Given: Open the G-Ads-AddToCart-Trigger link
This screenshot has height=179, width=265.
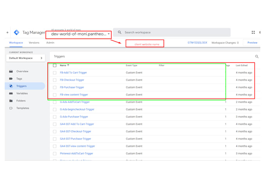Looking at the screenshot, I should click(75, 102).
